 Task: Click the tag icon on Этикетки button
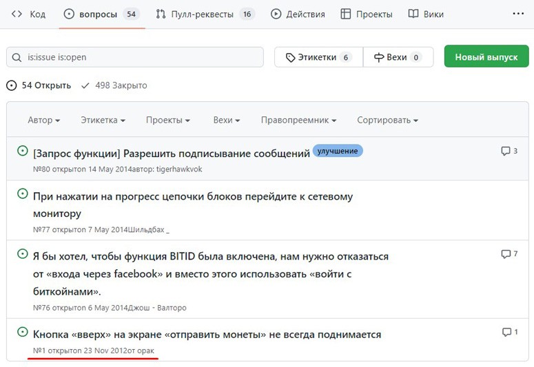(x=291, y=58)
